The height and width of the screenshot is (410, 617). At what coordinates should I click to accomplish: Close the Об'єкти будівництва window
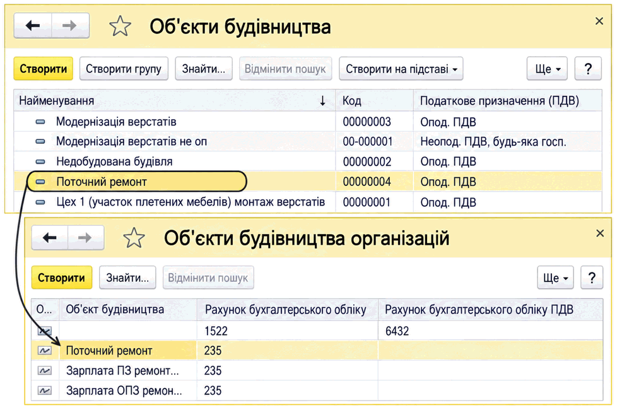(x=599, y=21)
